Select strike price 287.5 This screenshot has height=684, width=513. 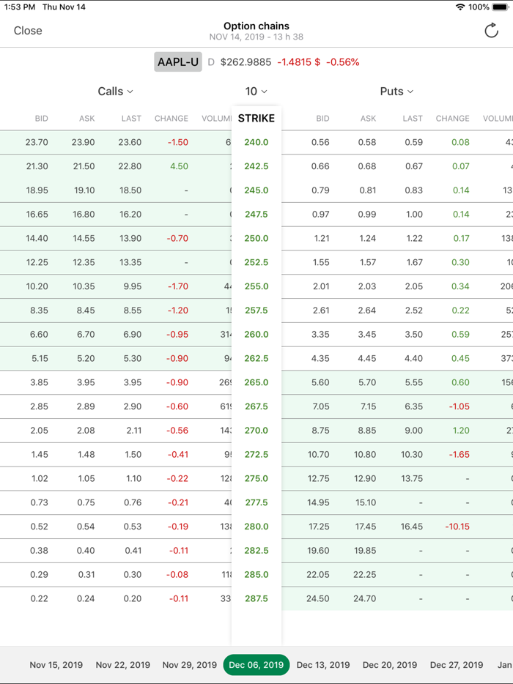tap(256, 598)
